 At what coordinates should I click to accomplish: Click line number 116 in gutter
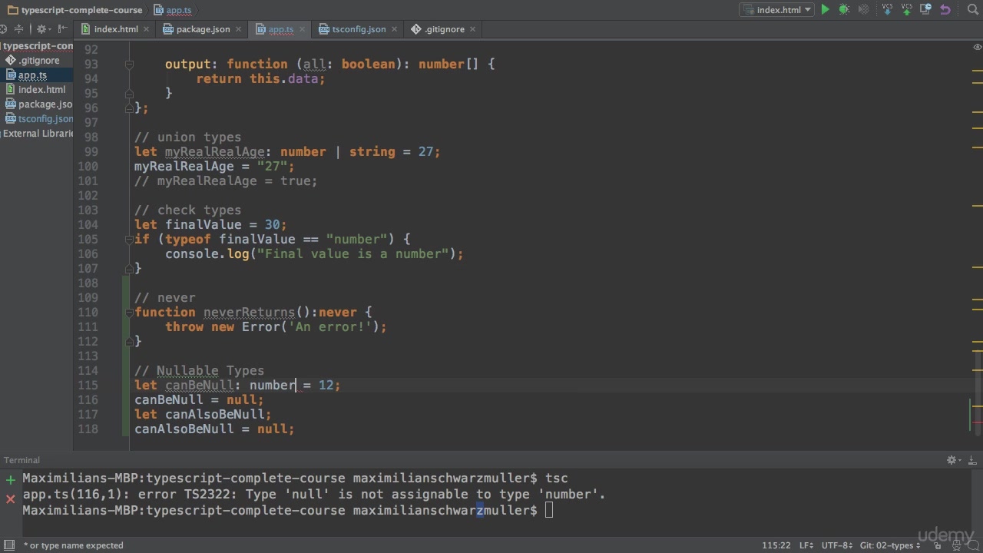pos(88,400)
